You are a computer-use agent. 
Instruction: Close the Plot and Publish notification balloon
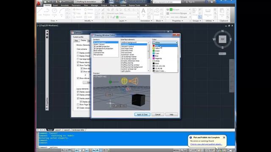click(x=224, y=138)
